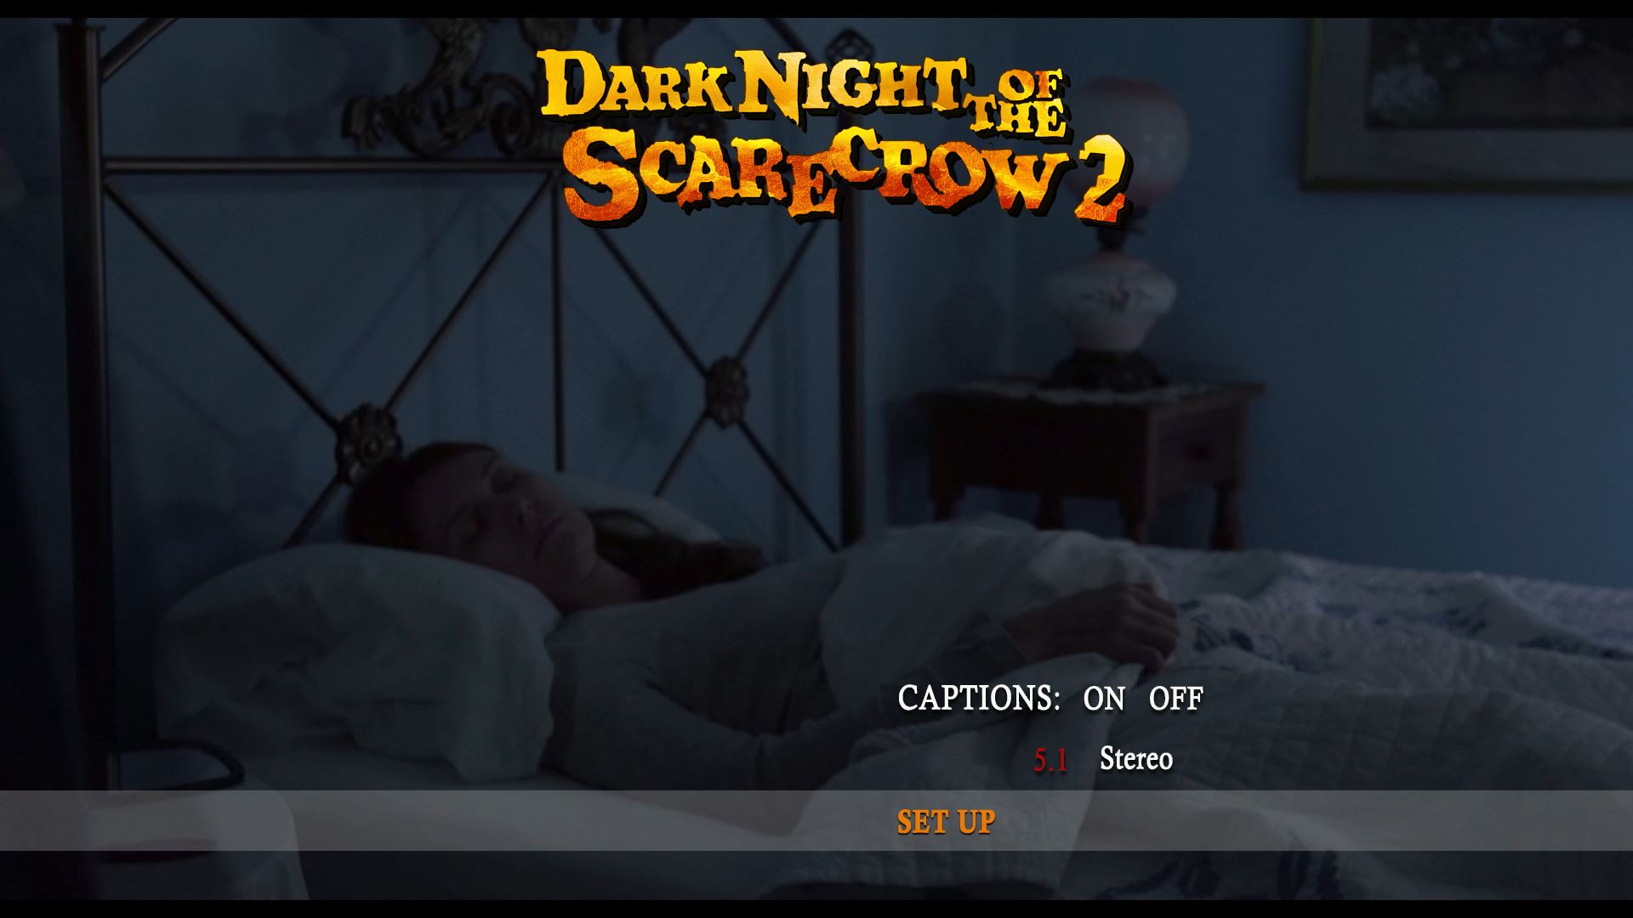Click the wooden nightstand
1633x918 pixels.
coord(1090,459)
